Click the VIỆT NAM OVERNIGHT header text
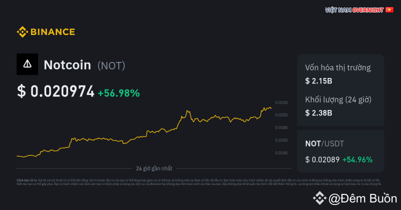The image size is (401, 210). click(354, 10)
